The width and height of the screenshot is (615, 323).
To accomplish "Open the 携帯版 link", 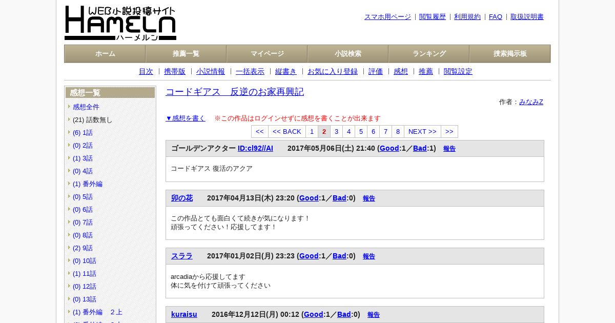I will click(x=175, y=72).
